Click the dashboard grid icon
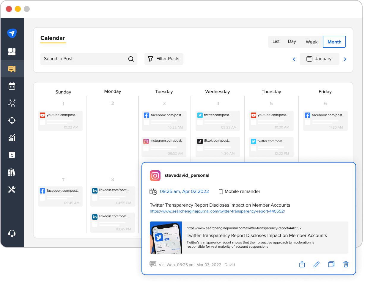The height and width of the screenshot is (284, 365). point(12,52)
